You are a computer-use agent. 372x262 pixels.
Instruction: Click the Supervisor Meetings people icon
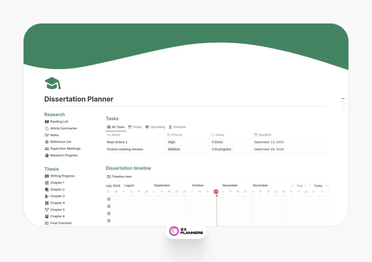pyautogui.click(x=46, y=149)
